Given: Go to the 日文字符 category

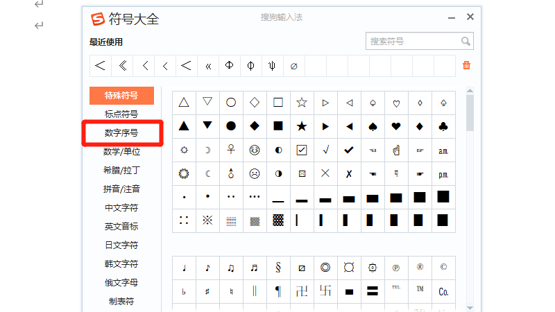Looking at the screenshot, I should [x=121, y=245].
